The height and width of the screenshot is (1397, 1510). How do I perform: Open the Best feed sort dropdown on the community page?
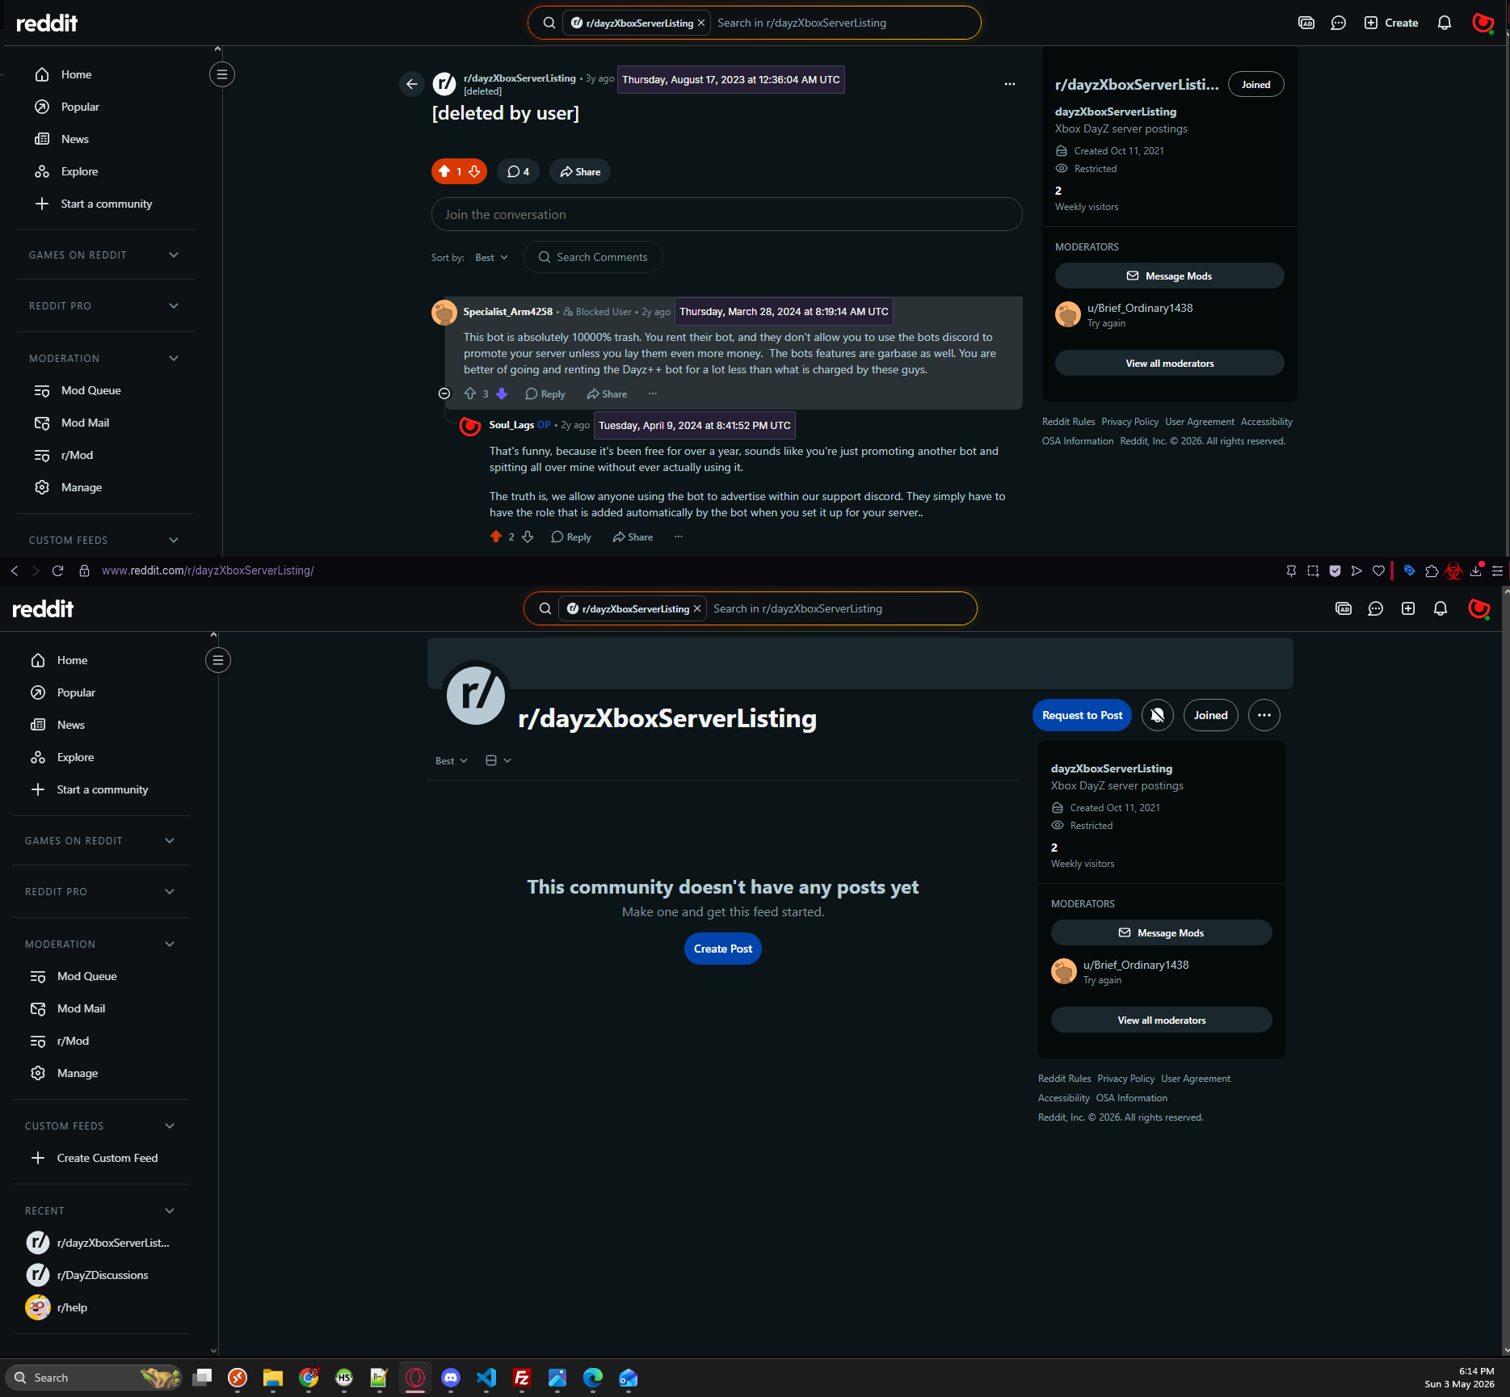452,760
